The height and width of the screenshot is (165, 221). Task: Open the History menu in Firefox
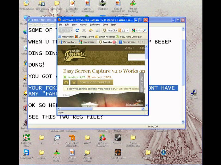pyautogui.click(x=83, y=25)
